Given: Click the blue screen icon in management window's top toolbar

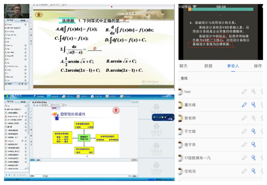Looking at the screenshot, I should tap(49, 96).
